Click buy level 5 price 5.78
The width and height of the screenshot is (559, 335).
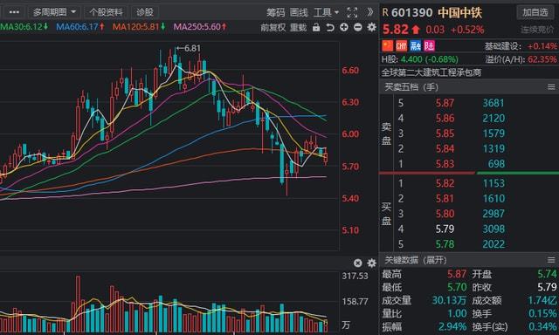[445, 244]
